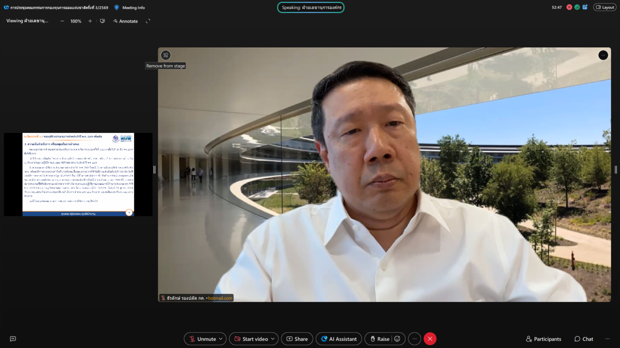Open more options on the speaker video
Image resolution: width=620 pixels, height=348 pixels.
[x=603, y=55]
